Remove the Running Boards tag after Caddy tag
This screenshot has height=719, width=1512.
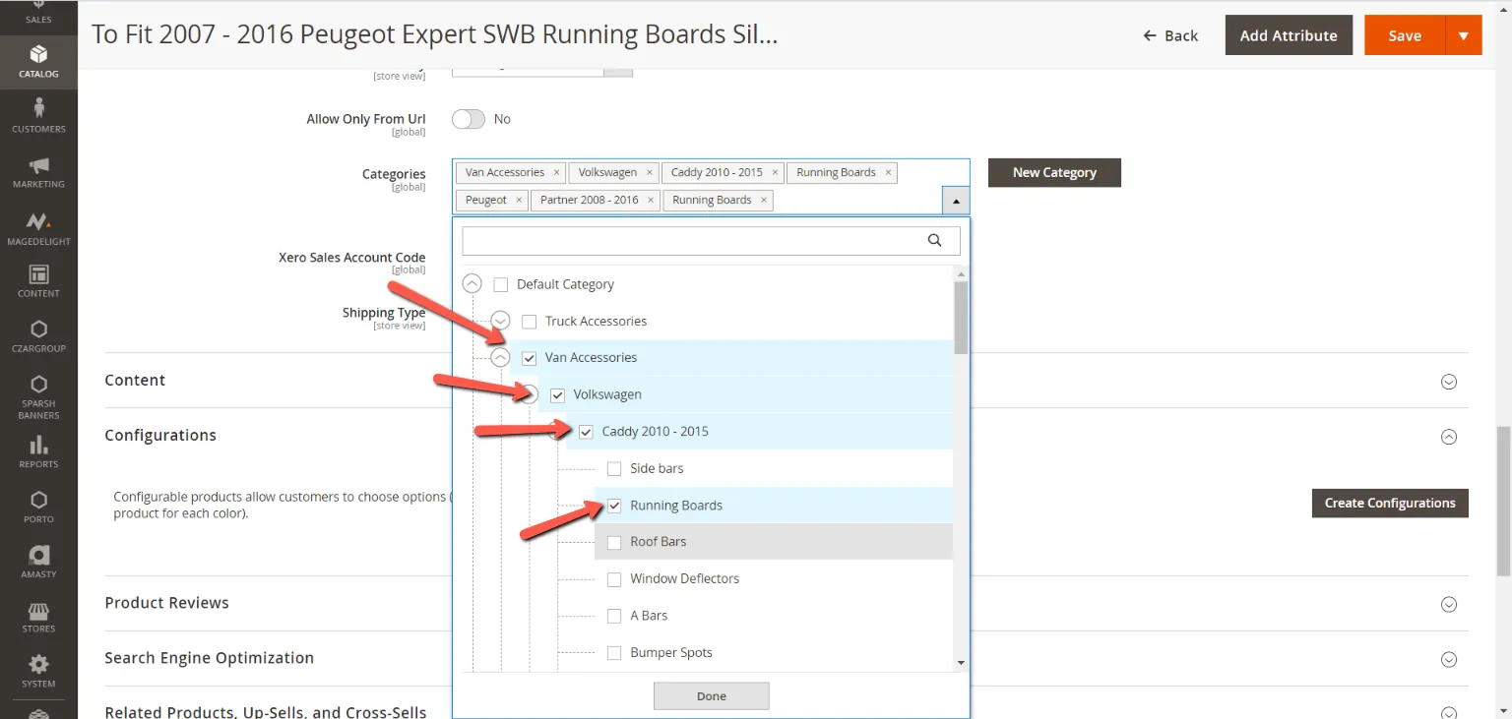888,172
